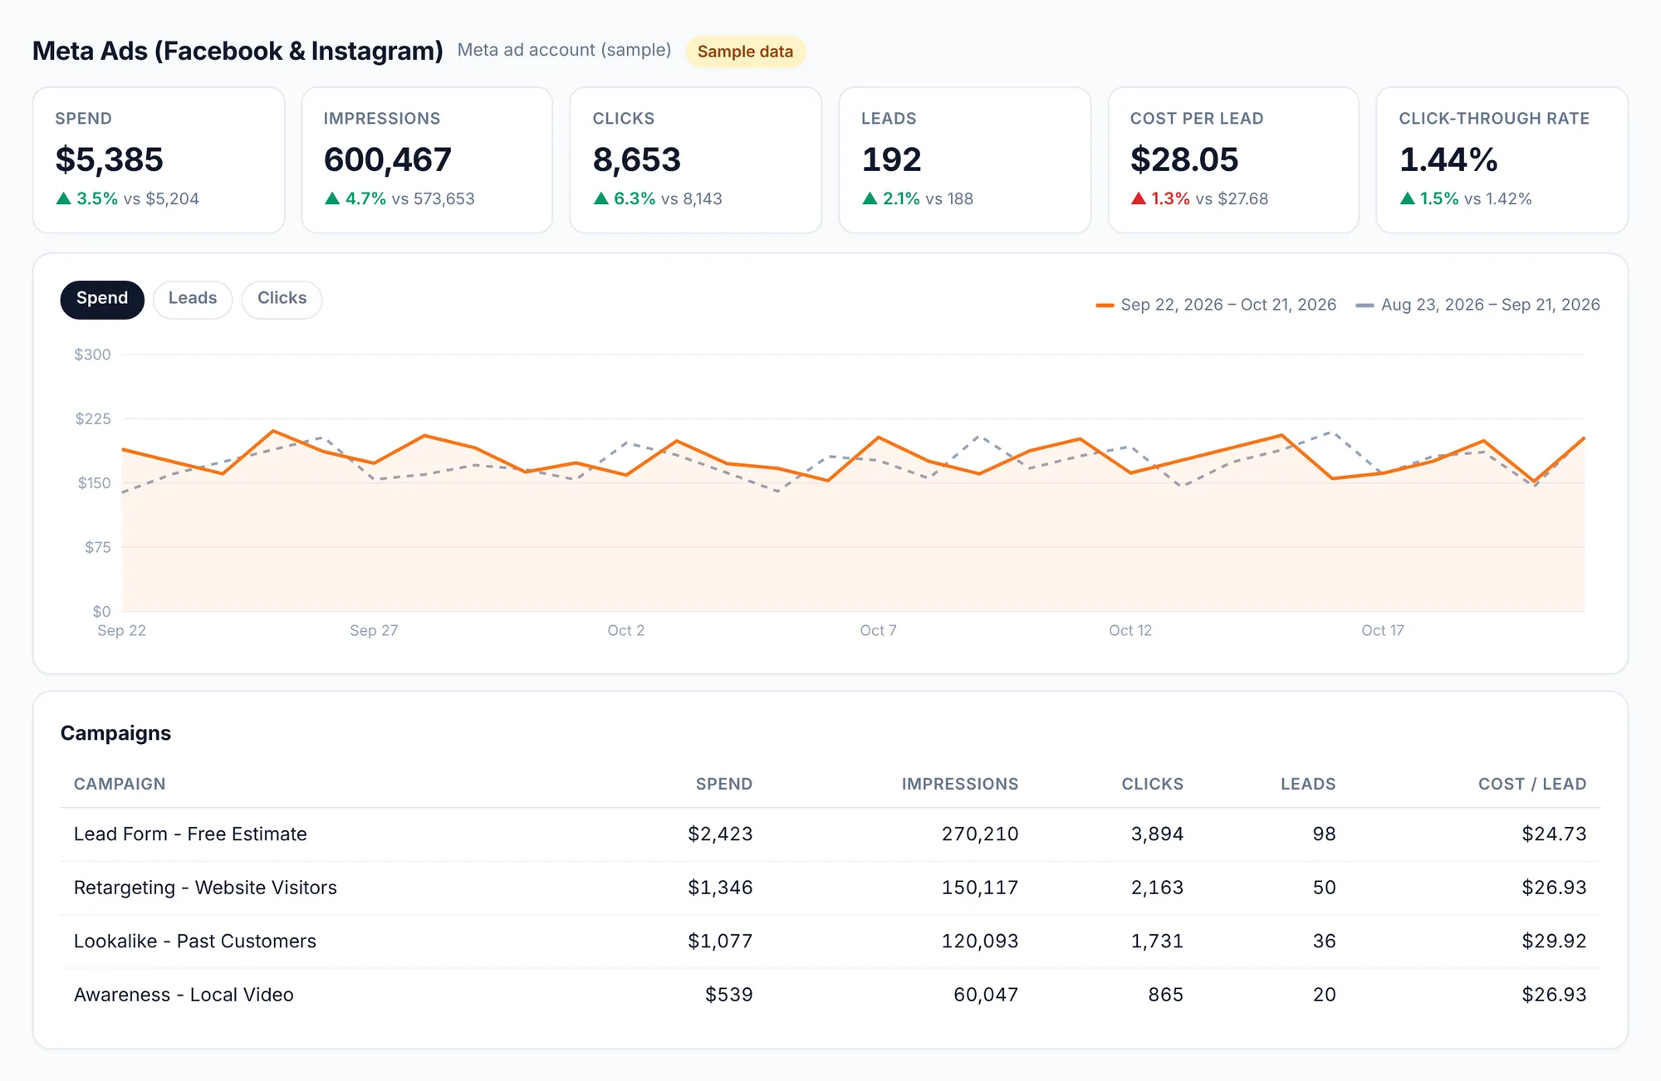Select Lead Form - Free Estimate campaign row
Screen dimensions: 1661x1081
pos(830,834)
